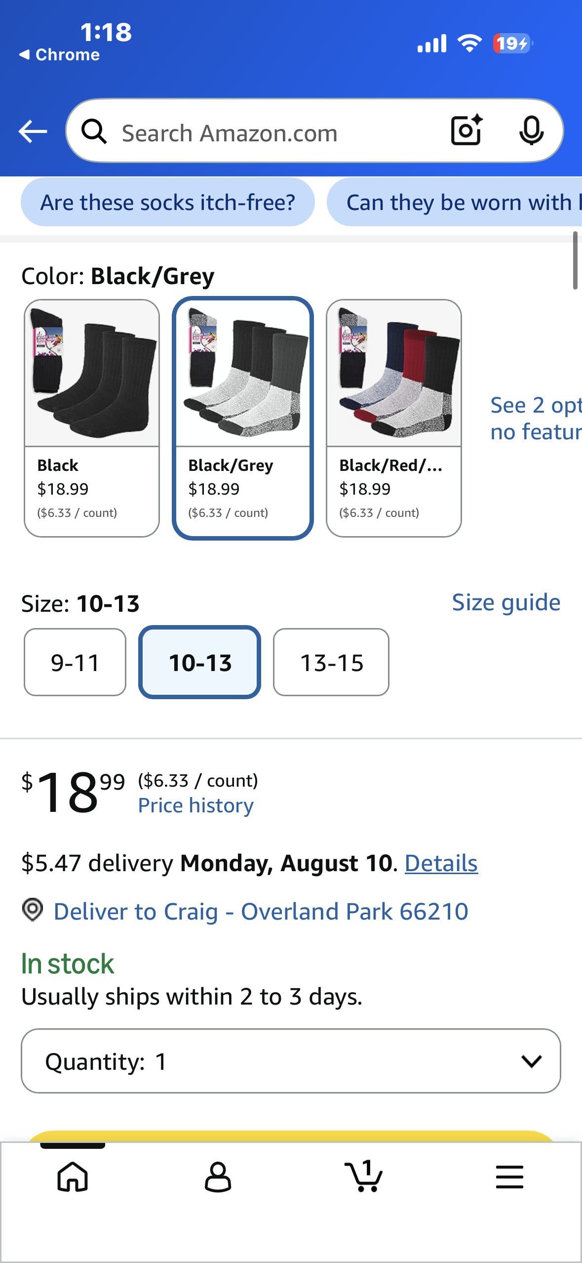Image resolution: width=582 pixels, height=1263 pixels.
Task: Open the account profile icon
Action: pos(218,1177)
